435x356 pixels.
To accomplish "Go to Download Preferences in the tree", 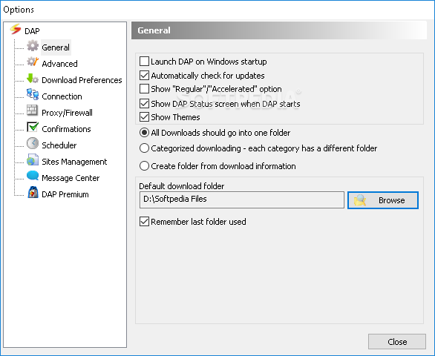I will click(82, 80).
